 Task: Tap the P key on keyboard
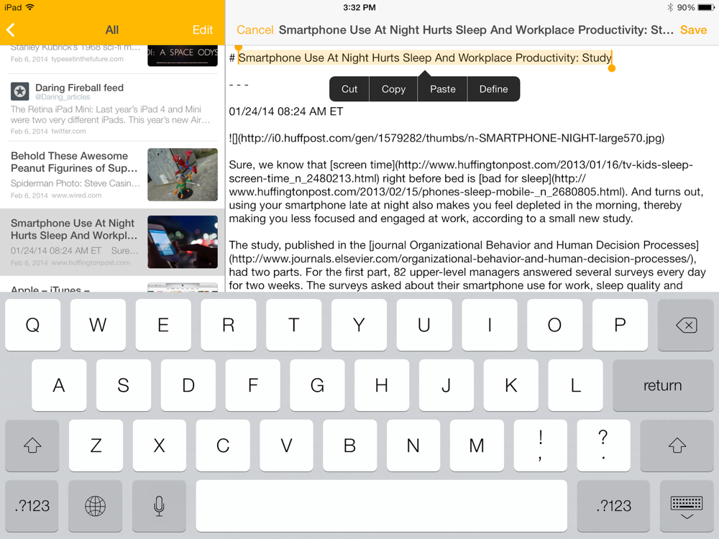click(x=620, y=326)
